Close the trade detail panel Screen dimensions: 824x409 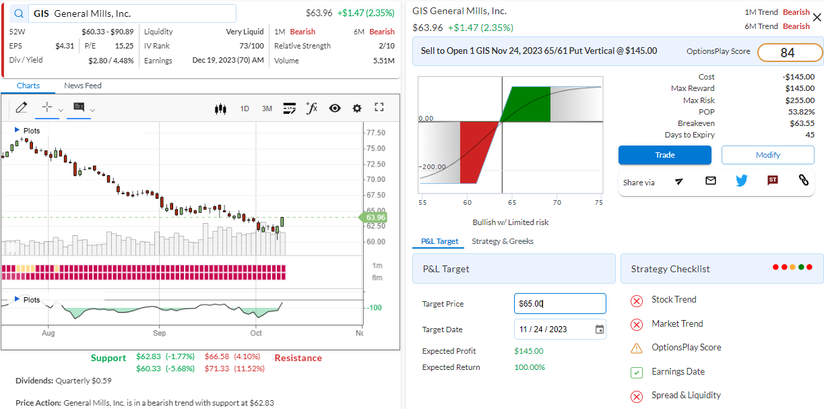point(817,18)
